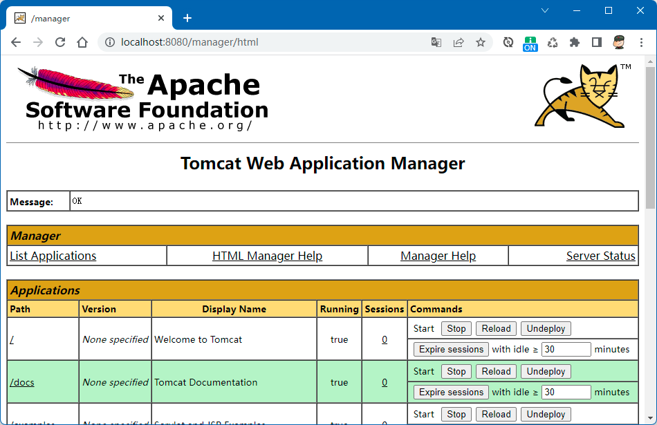Undeploy the Tomcat Documentation application

(x=546, y=371)
